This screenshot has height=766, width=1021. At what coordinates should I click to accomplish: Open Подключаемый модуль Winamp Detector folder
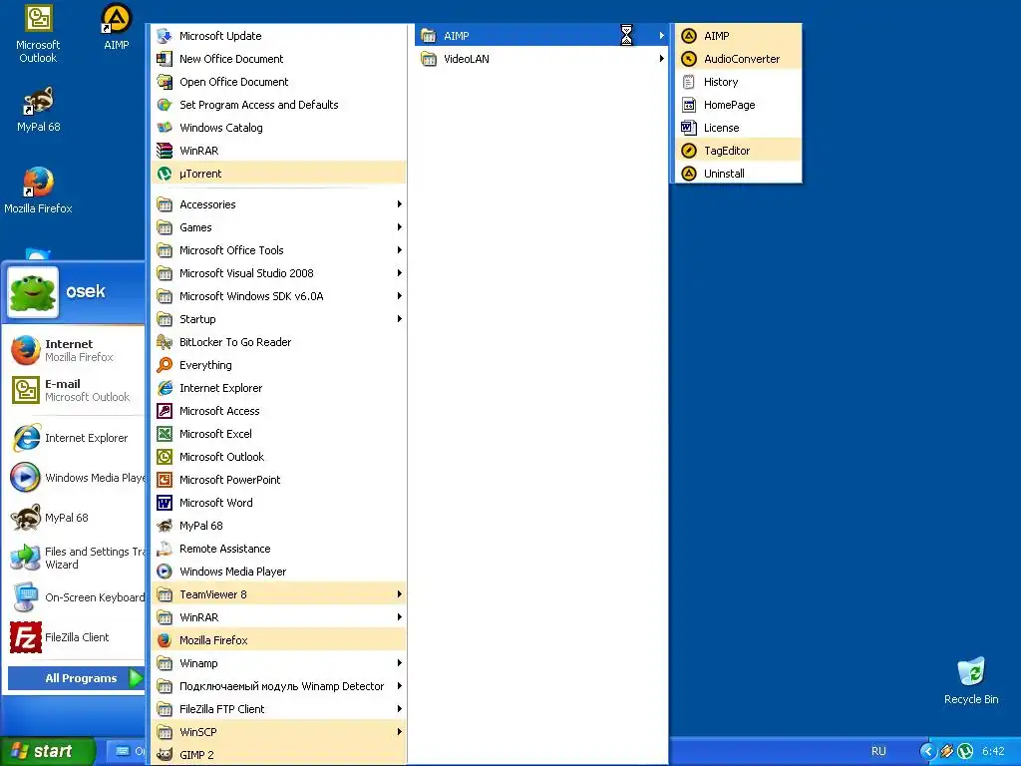279,686
